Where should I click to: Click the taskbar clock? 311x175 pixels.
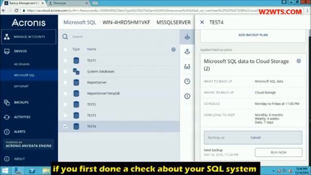point(301,171)
